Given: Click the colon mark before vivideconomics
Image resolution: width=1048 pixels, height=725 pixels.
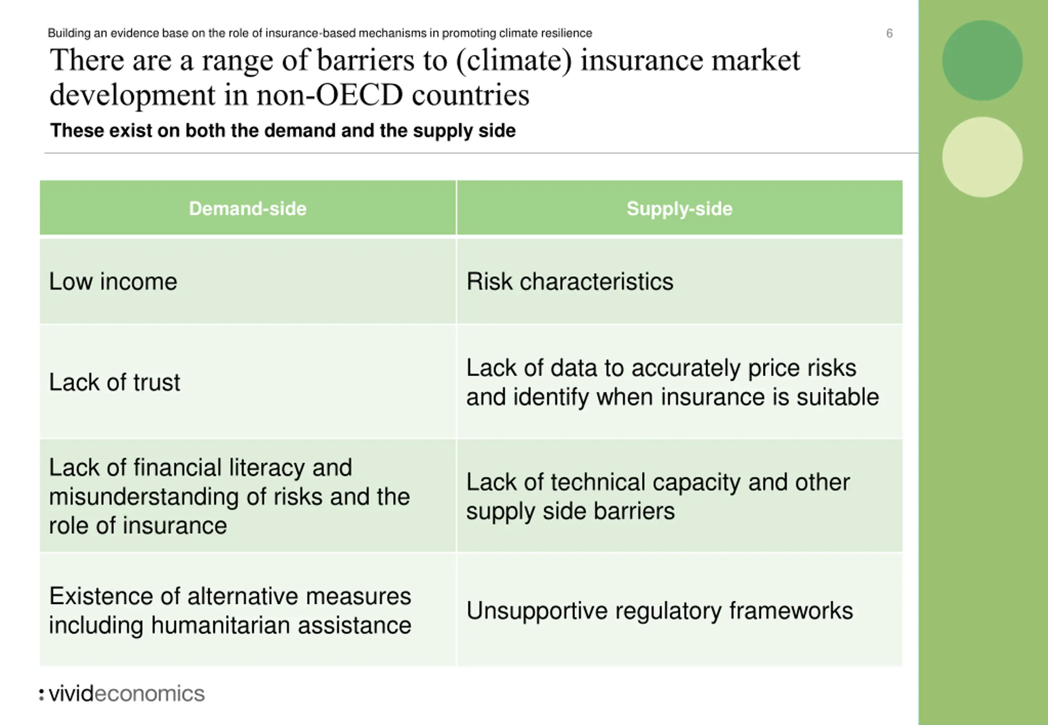Looking at the screenshot, I should coord(41,694).
